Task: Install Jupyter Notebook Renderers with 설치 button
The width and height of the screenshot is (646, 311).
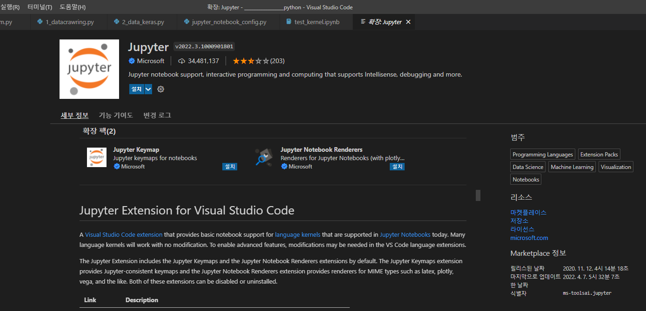Action: click(x=397, y=167)
